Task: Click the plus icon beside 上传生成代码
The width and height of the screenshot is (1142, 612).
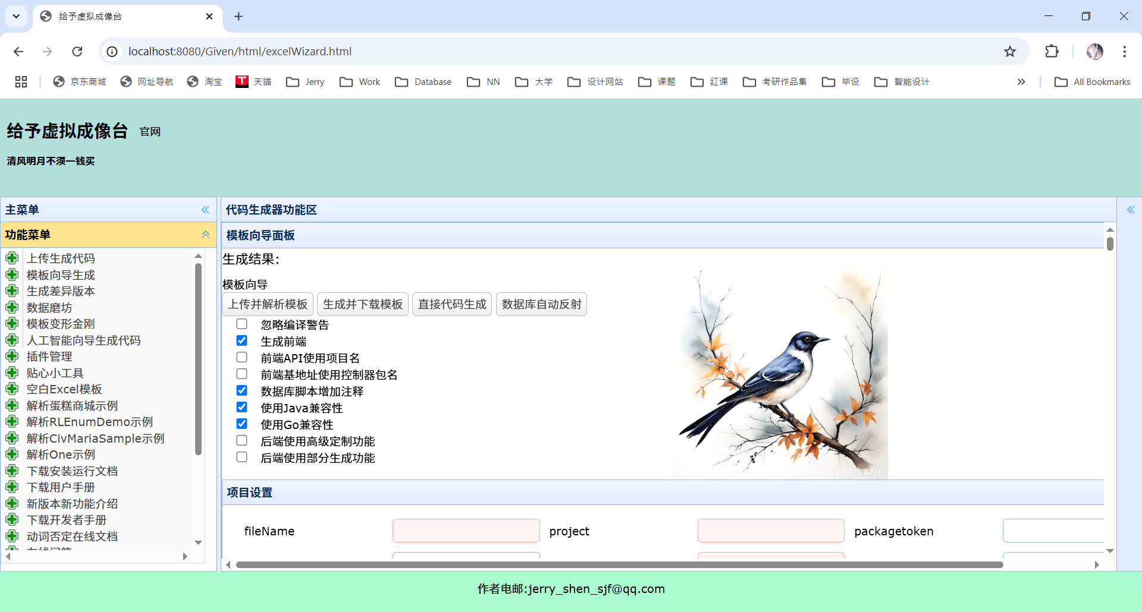Action: [x=12, y=257]
